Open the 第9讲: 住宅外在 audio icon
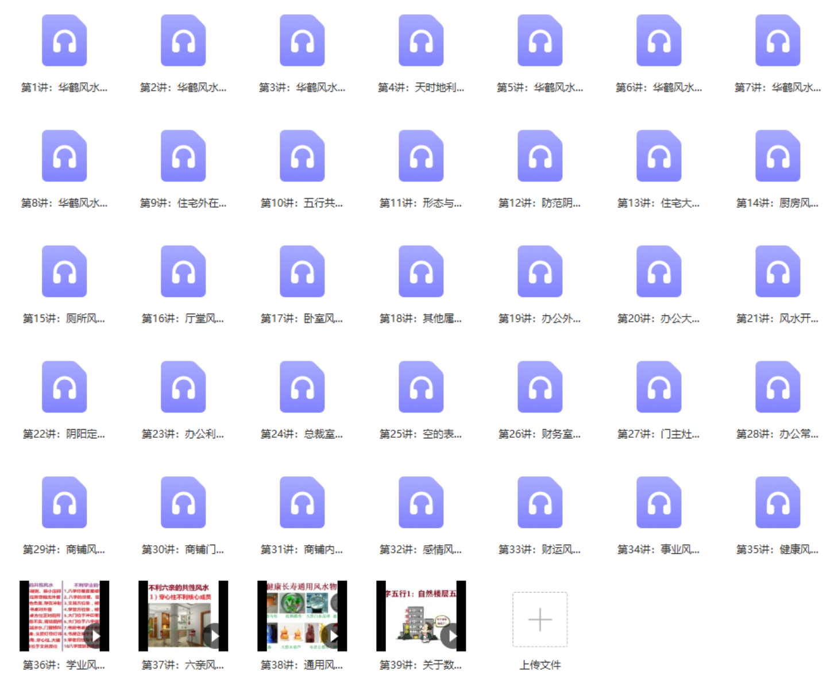The width and height of the screenshot is (838, 694). (x=183, y=156)
